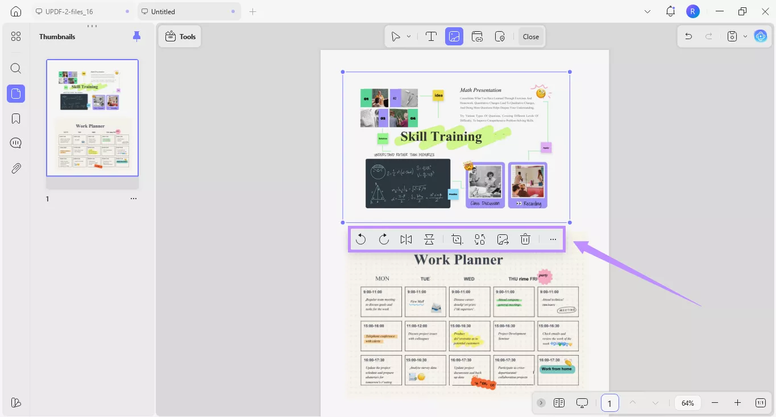Click Close to exit image editing mode
This screenshot has height=417, width=776.
click(530, 36)
